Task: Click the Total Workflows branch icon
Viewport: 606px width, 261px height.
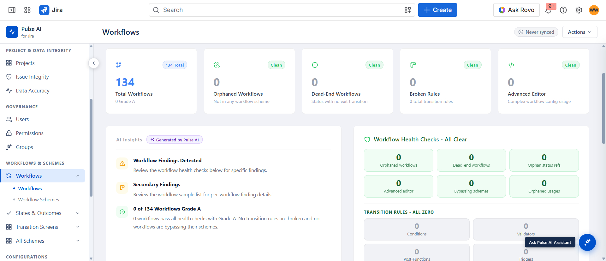Action: click(x=119, y=65)
